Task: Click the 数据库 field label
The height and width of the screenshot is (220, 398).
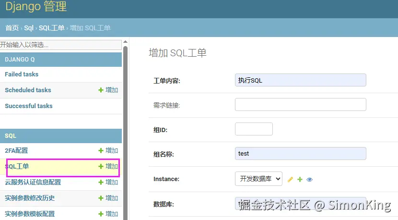Action: pos(164,204)
